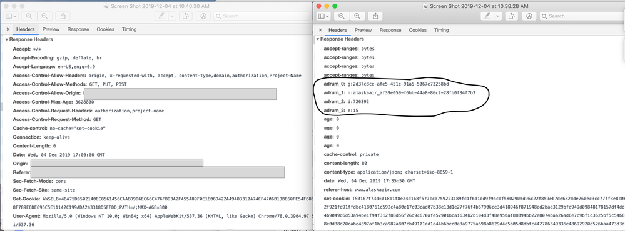Screen dimensions: 625x231
Task: Click document proxy icon beside 10.40.30 title
Action: (x=105, y=6)
